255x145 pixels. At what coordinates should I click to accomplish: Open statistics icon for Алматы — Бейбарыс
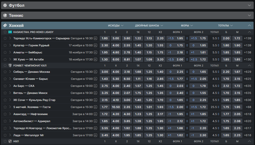pos(95,52)
